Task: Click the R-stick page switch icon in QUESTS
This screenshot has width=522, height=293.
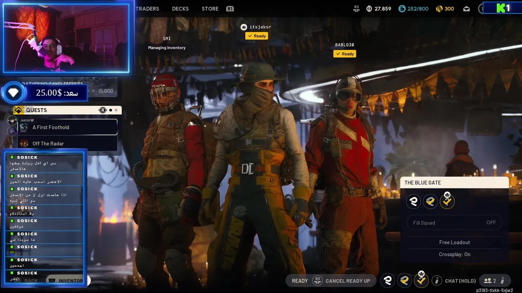Action: point(103,110)
